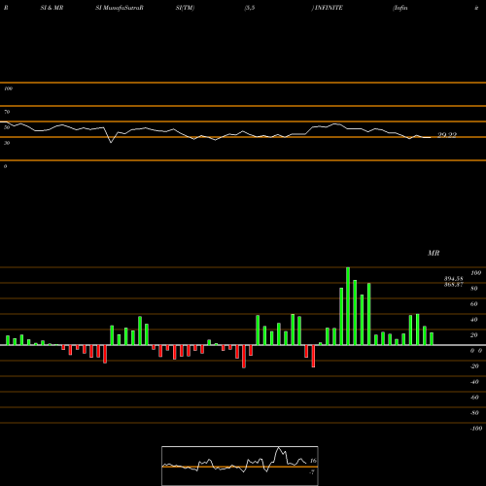The image size is (486, 486).
Task: Click the '16' value in mini chart
Action: click(x=313, y=461)
